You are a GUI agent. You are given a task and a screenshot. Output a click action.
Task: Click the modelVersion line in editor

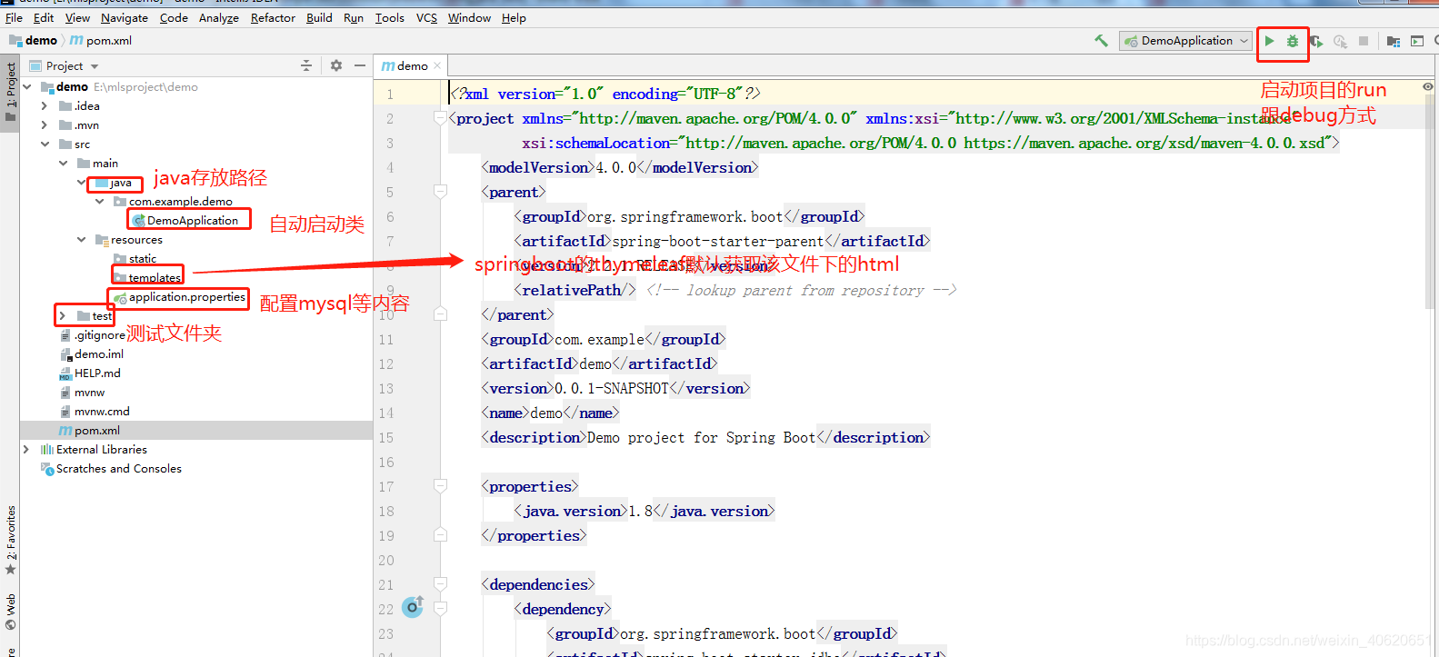tap(620, 167)
